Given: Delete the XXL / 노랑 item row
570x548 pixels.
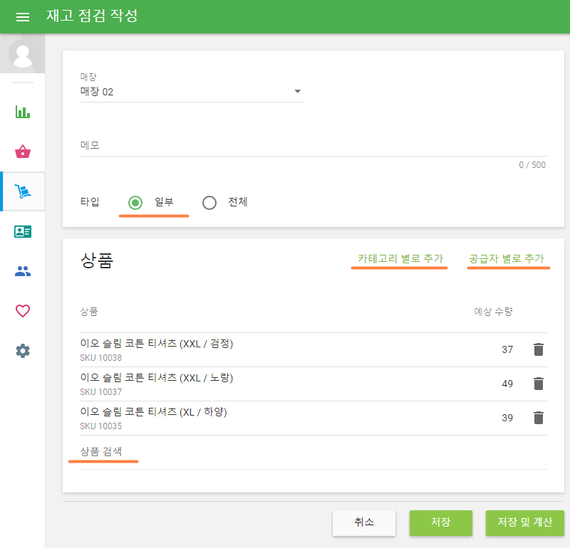Looking at the screenshot, I should [x=539, y=384].
